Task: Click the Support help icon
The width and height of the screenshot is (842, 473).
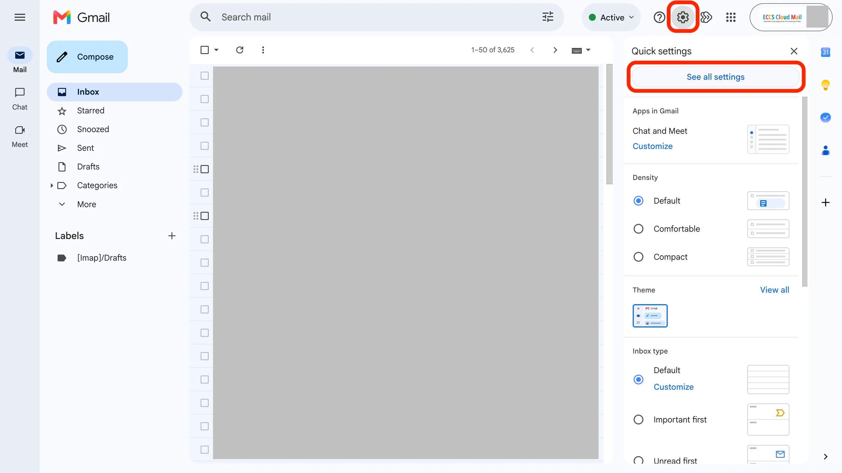Action: coord(659,17)
